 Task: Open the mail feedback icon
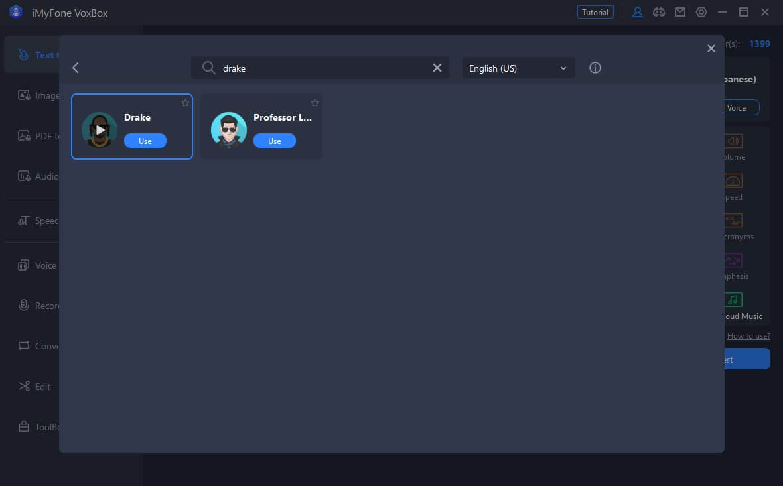(680, 12)
